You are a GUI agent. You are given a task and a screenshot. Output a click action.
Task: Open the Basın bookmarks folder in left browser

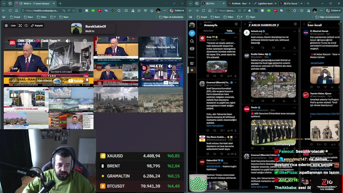pos(28,17)
